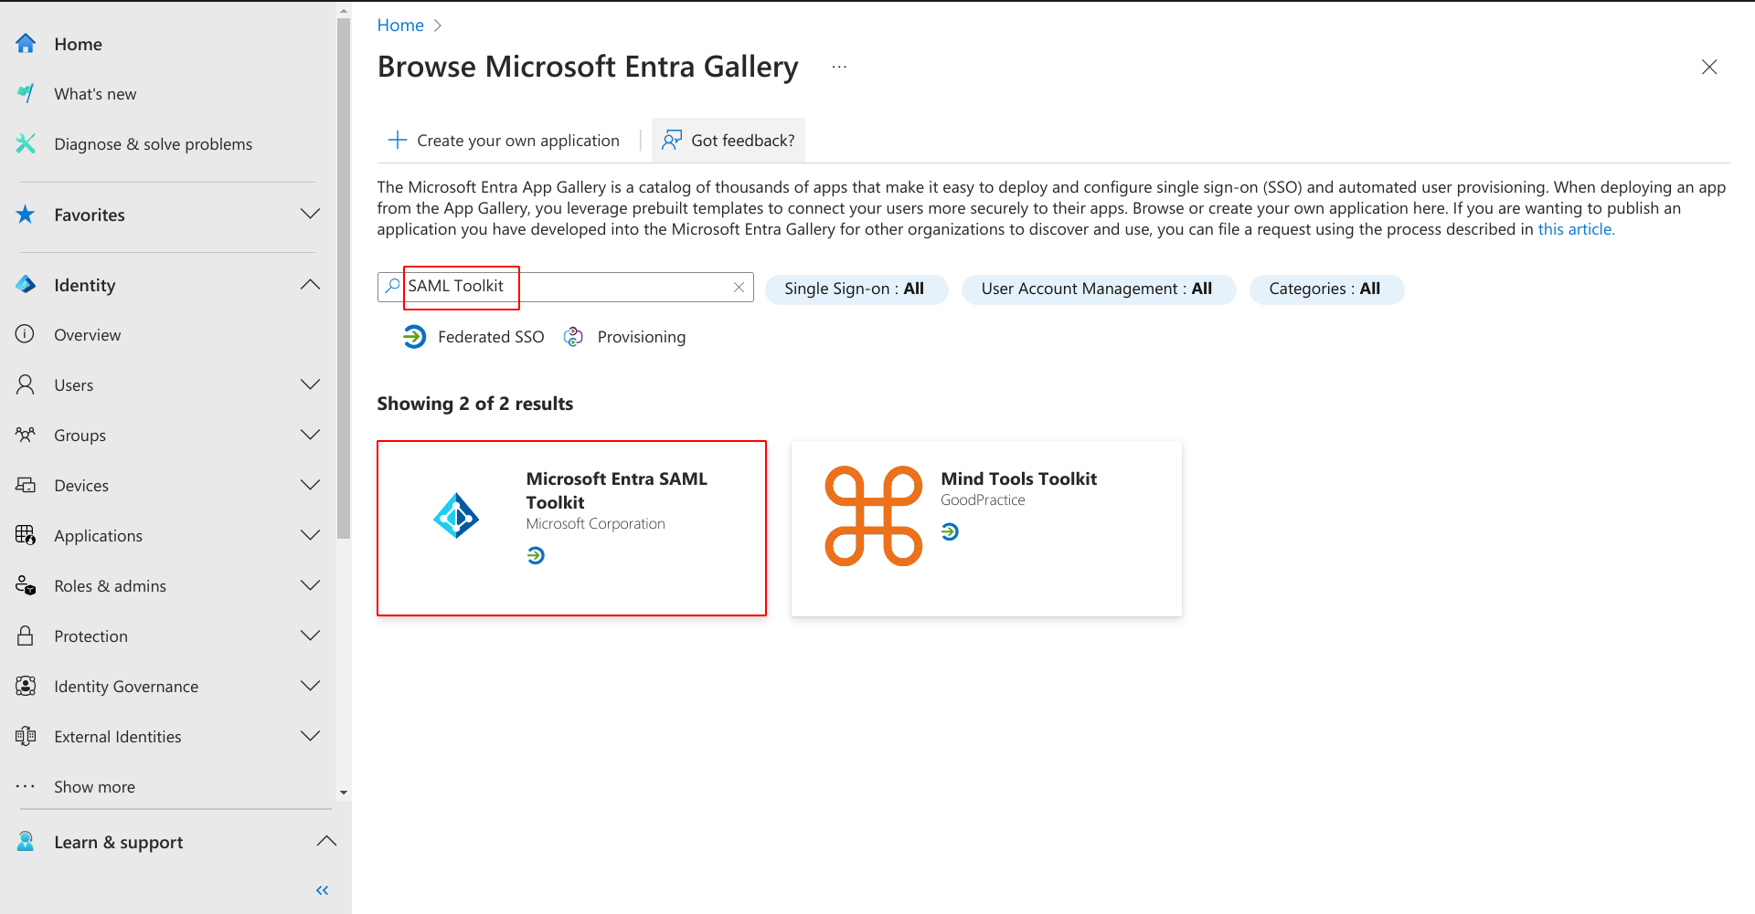
Task: Open the User Account Management : All filter
Action: (1098, 289)
